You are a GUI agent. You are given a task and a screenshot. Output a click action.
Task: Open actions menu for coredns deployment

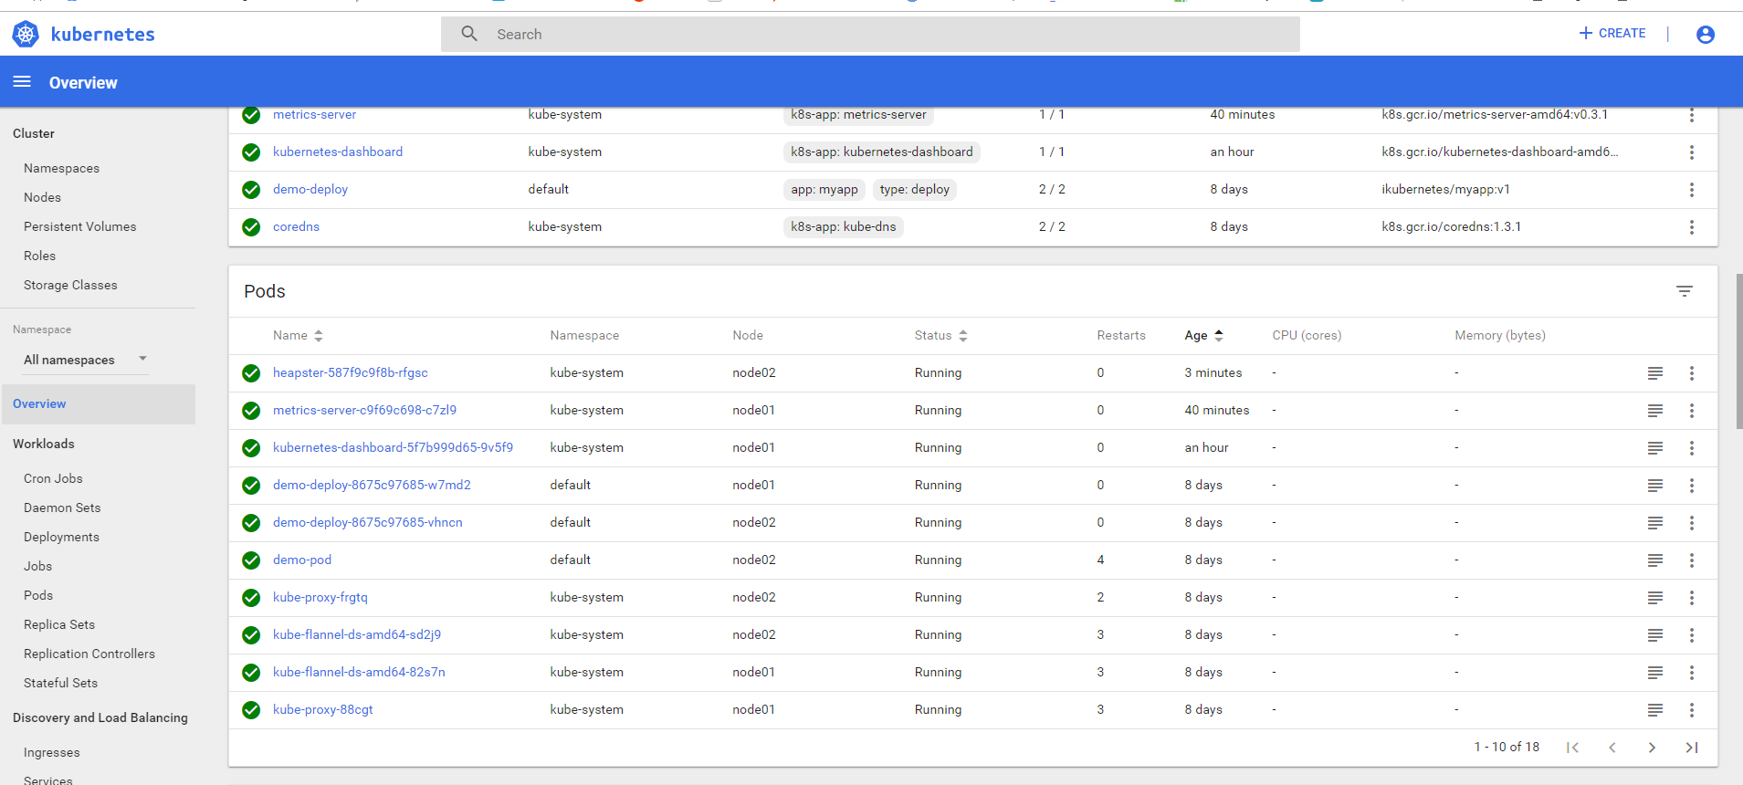(1692, 227)
